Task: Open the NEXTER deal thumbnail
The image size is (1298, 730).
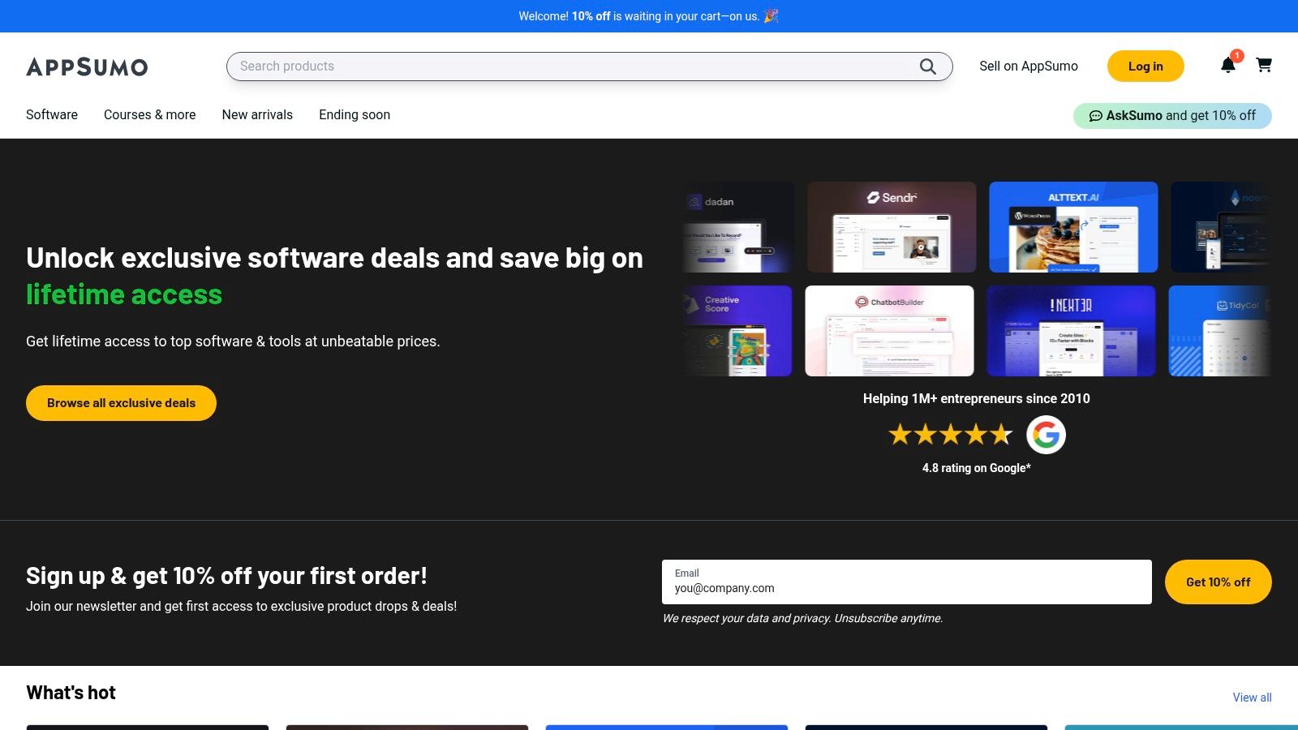Action: click(x=1071, y=331)
